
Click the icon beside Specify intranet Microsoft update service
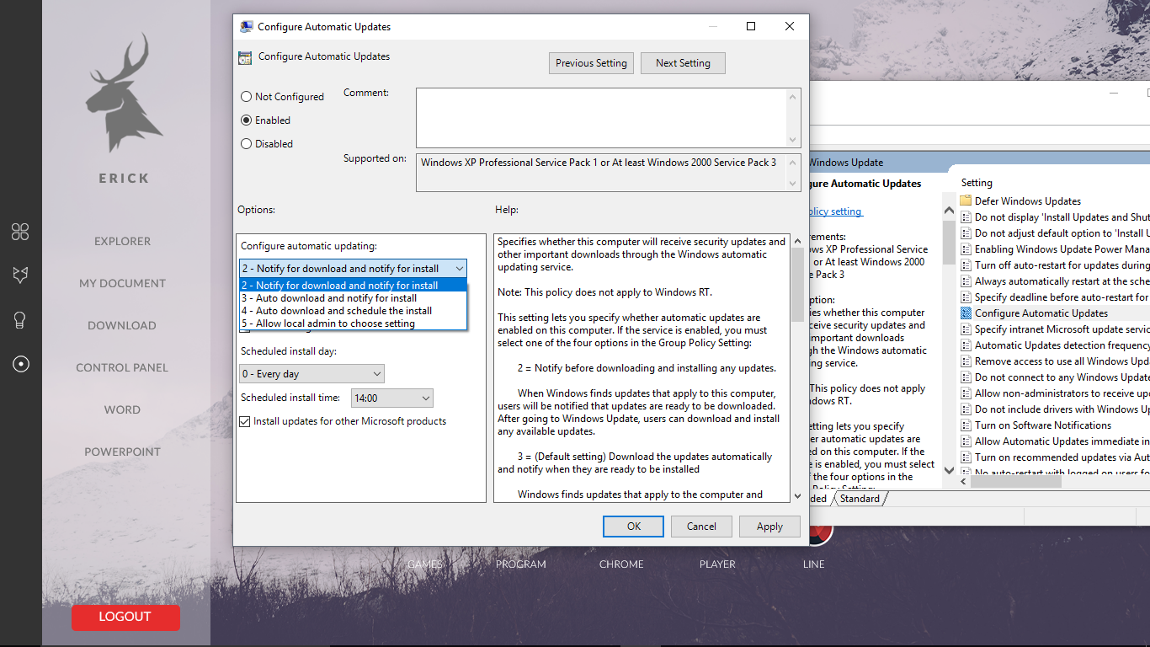pyautogui.click(x=966, y=329)
